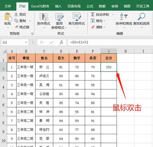The height and width of the screenshot is (147, 153).
Task: Click the 剪切 Cut button label
Action: click(23, 14)
